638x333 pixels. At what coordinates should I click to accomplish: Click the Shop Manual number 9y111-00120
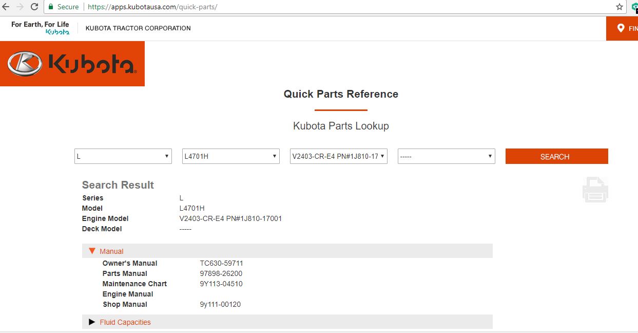click(220, 304)
